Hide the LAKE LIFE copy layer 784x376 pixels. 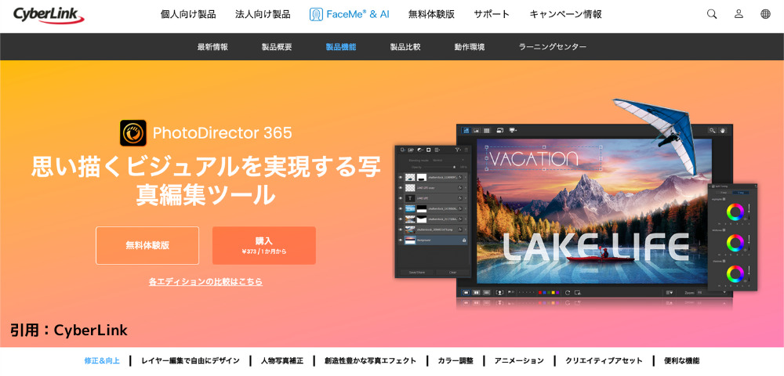pyautogui.click(x=400, y=188)
